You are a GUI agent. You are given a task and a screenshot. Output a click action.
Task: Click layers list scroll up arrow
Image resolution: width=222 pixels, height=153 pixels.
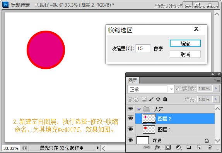pos(218,109)
